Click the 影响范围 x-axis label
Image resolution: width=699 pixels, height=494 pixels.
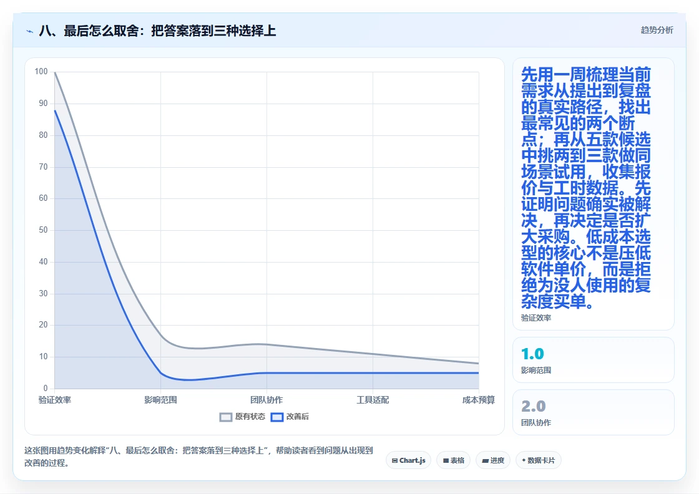(x=160, y=400)
